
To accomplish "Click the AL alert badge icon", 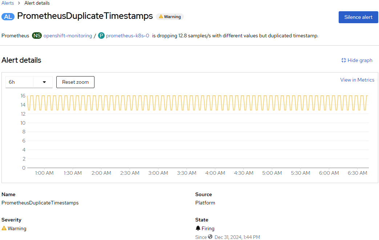I will point(8,16).
